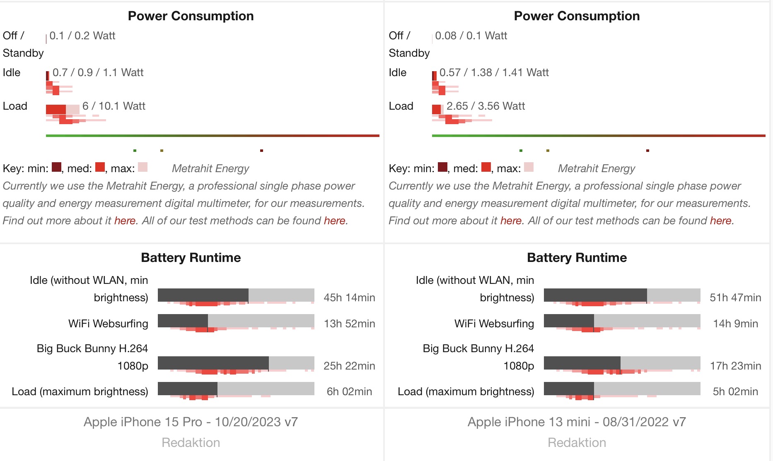Open test methods 'here' link for iPhone 15 Pro
This screenshot has height=461, width=773.
pos(334,221)
